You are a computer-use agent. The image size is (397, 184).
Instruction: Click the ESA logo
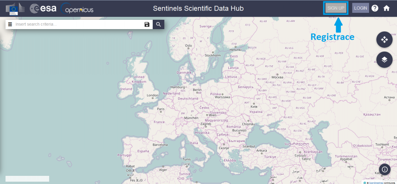coord(43,9)
